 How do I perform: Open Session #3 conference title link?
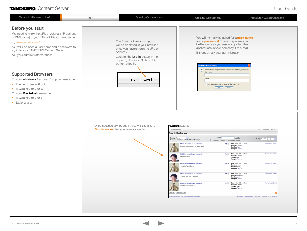(x=191, y=164)
